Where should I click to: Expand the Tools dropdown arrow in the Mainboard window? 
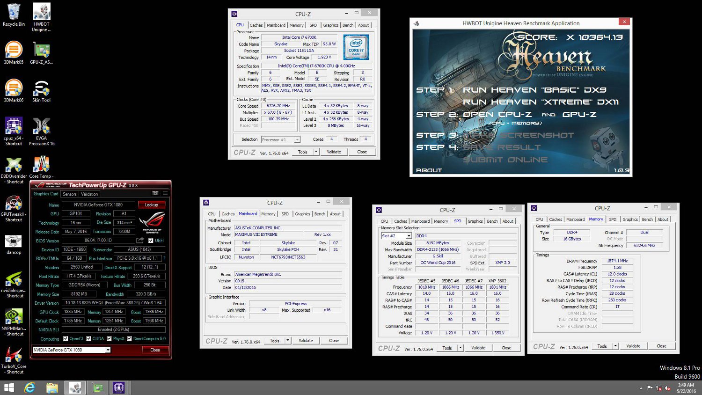click(288, 340)
